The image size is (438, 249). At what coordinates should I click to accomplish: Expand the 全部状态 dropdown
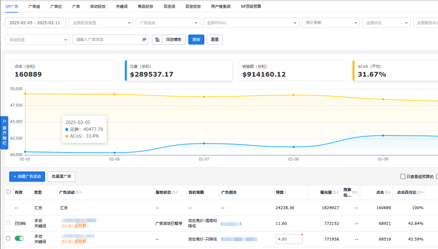coord(386,23)
